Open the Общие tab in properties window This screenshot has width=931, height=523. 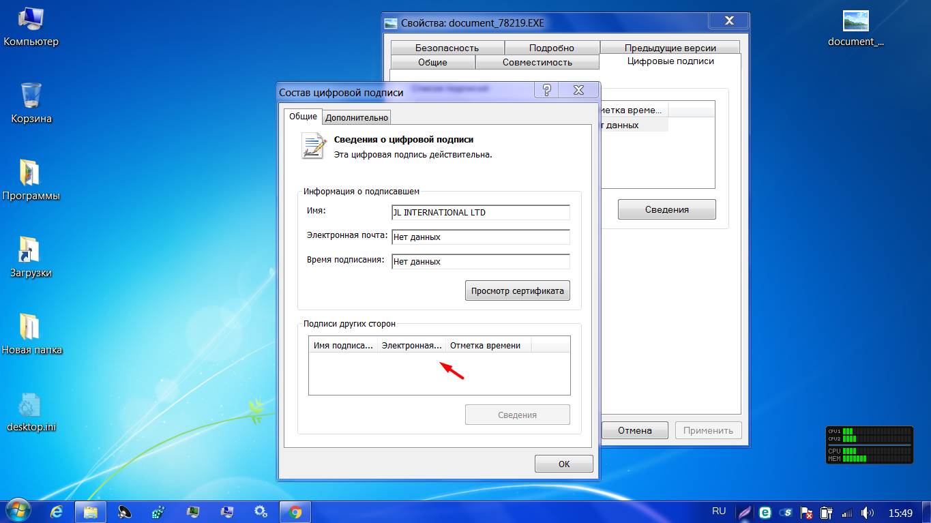pyautogui.click(x=432, y=62)
